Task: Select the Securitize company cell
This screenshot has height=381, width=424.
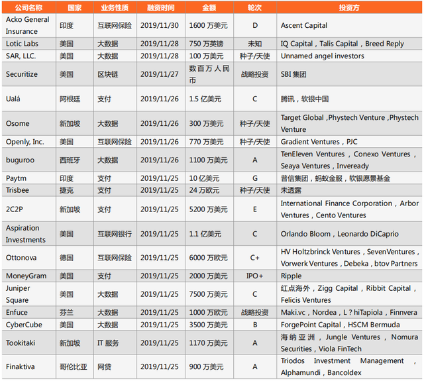Action: pyautogui.click(x=29, y=74)
